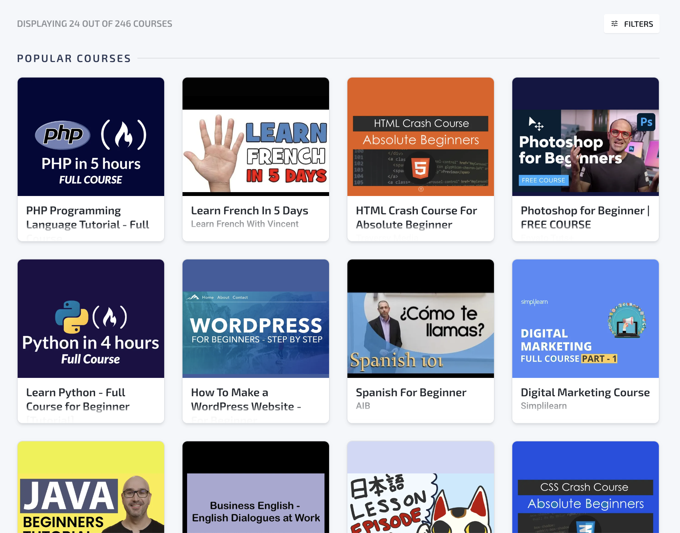Open the Spanish For Beginner title link
680x533 pixels.
click(411, 392)
